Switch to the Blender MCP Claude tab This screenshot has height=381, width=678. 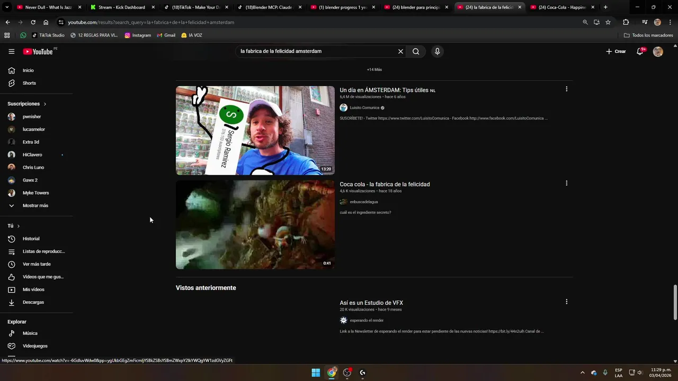pos(269,7)
